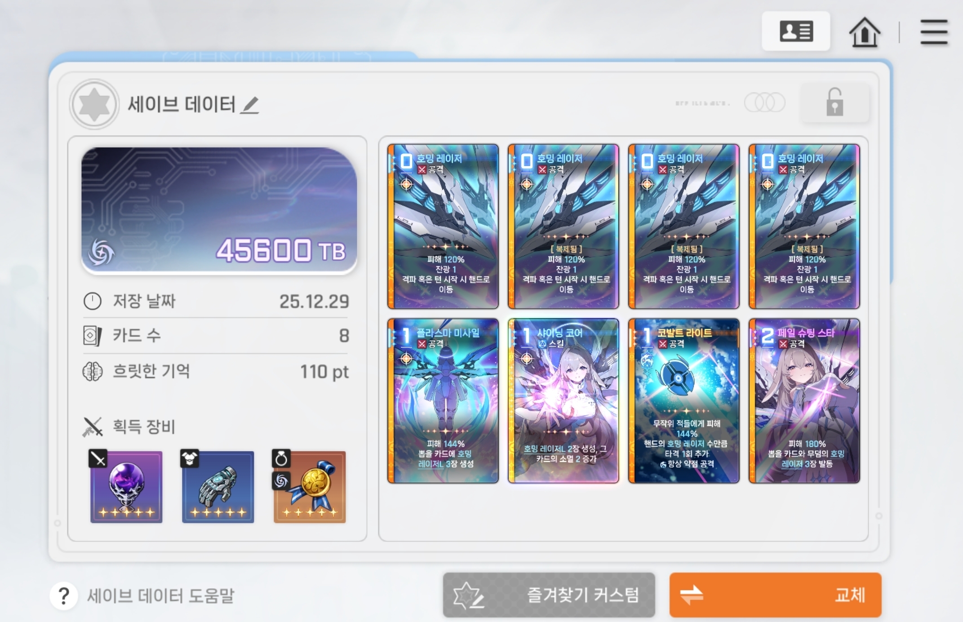Select the gold medal accessory equipment

click(310, 487)
